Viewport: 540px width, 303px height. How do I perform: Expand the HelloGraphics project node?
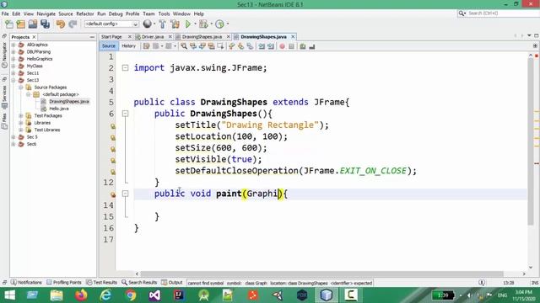(13, 59)
